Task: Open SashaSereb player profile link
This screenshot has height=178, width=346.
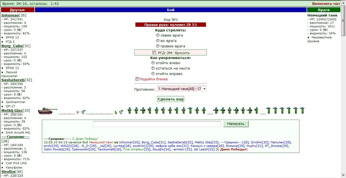Action: coord(13,80)
